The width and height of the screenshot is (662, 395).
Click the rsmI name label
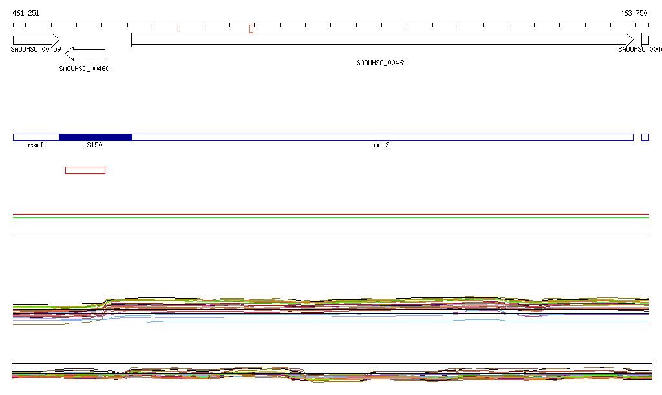coord(36,145)
